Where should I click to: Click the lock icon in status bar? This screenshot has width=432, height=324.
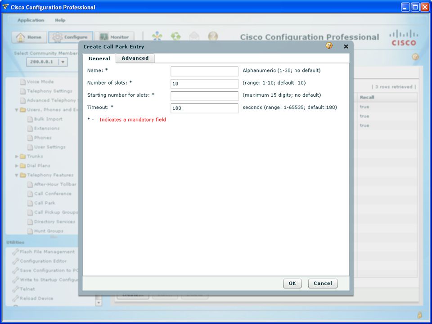(x=419, y=315)
